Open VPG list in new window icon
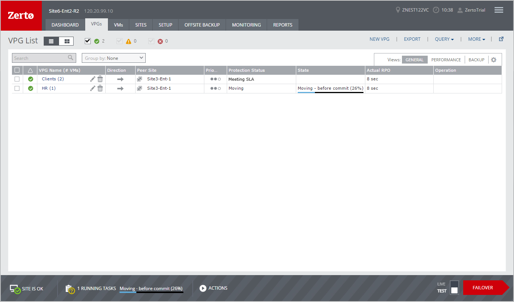The image size is (514, 302). pos(501,39)
